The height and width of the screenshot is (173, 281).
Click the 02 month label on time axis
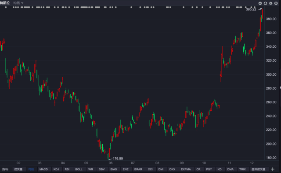(18, 163)
